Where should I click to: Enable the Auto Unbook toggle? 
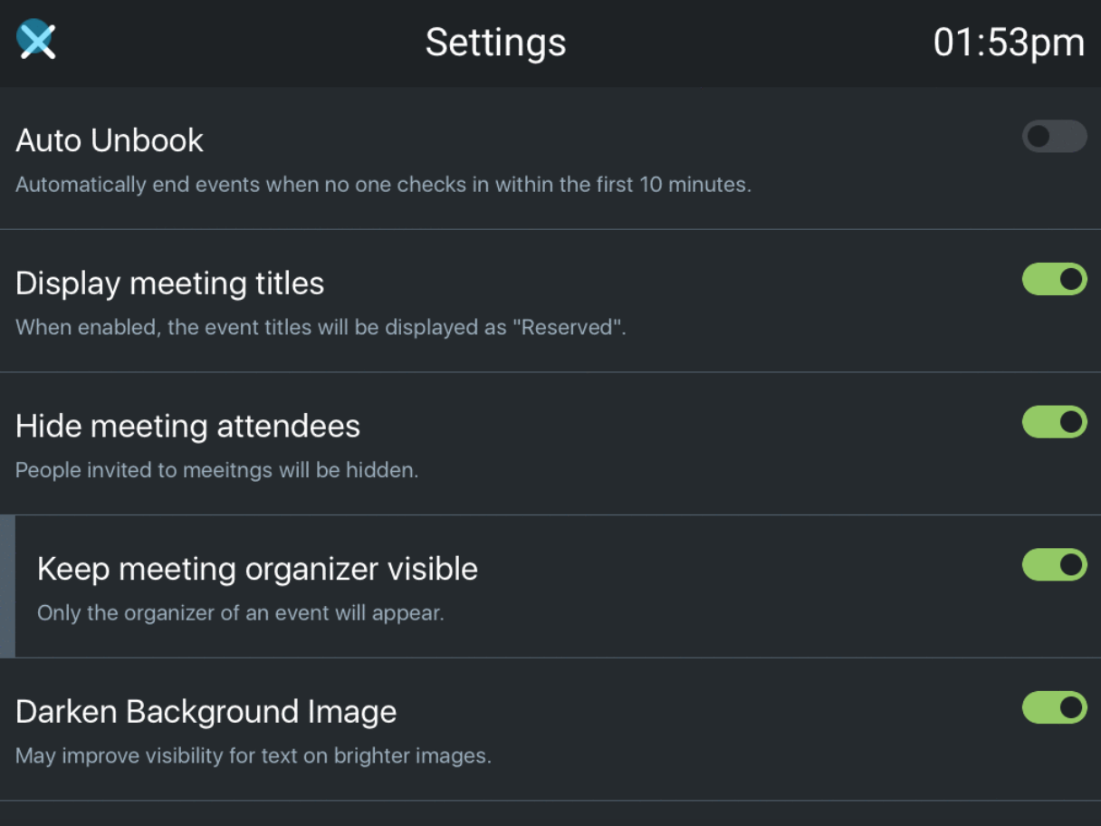click(x=1054, y=137)
